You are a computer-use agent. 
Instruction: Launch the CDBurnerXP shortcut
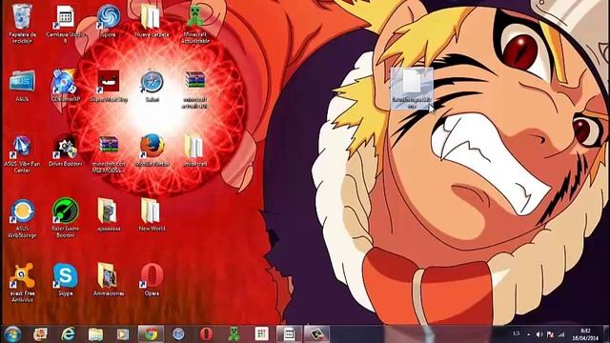click(x=65, y=86)
